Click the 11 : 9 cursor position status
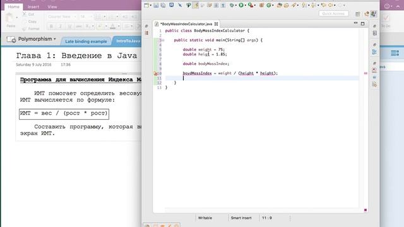Screen dimensions: 404x227 [x=267, y=218]
